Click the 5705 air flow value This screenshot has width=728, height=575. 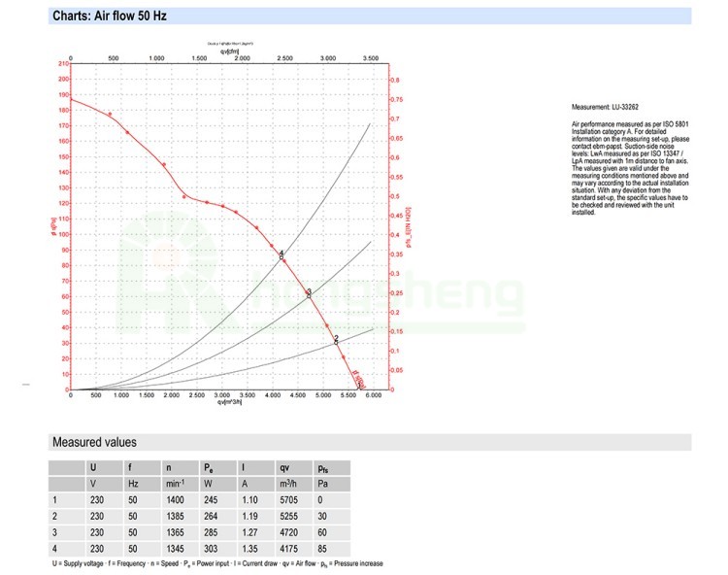click(x=290, y=500)
